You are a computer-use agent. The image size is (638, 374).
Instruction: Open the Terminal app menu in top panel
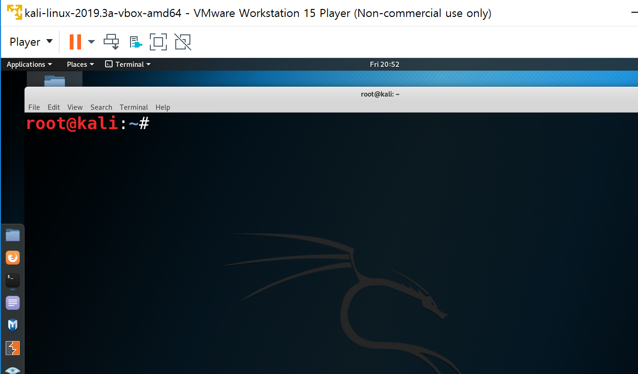click(x=128, y=64)
